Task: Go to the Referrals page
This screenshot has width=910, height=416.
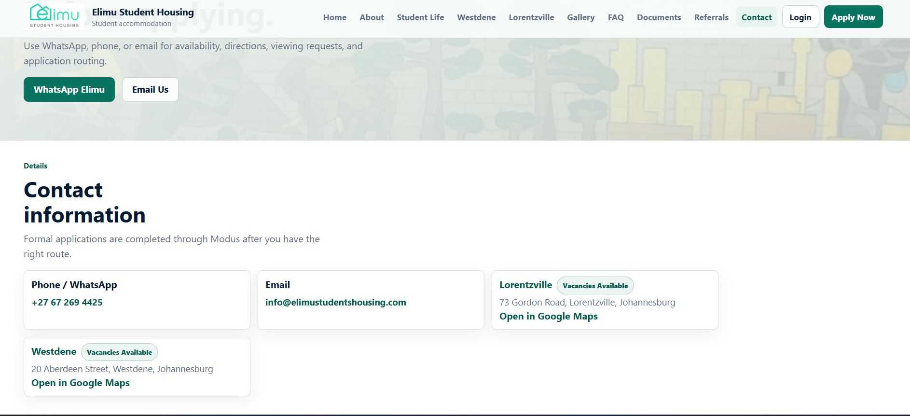Action: 711,17
